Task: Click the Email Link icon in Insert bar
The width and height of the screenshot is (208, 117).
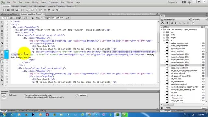Action: (x=41, y=10)
